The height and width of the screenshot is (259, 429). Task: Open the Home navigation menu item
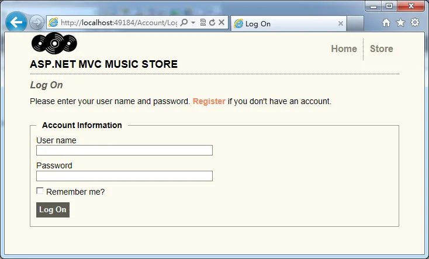pos(344,49)
